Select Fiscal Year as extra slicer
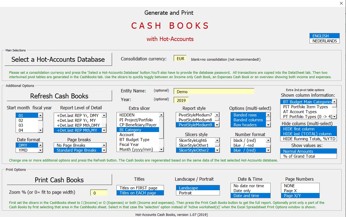The width and height of the screenshot is (346, 217). 138,145
